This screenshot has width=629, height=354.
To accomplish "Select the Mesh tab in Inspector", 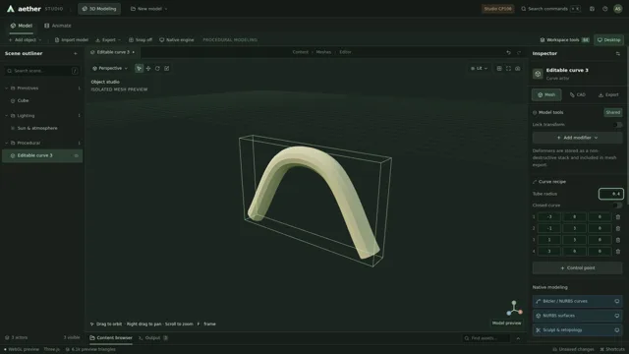I will click(546, 94).
